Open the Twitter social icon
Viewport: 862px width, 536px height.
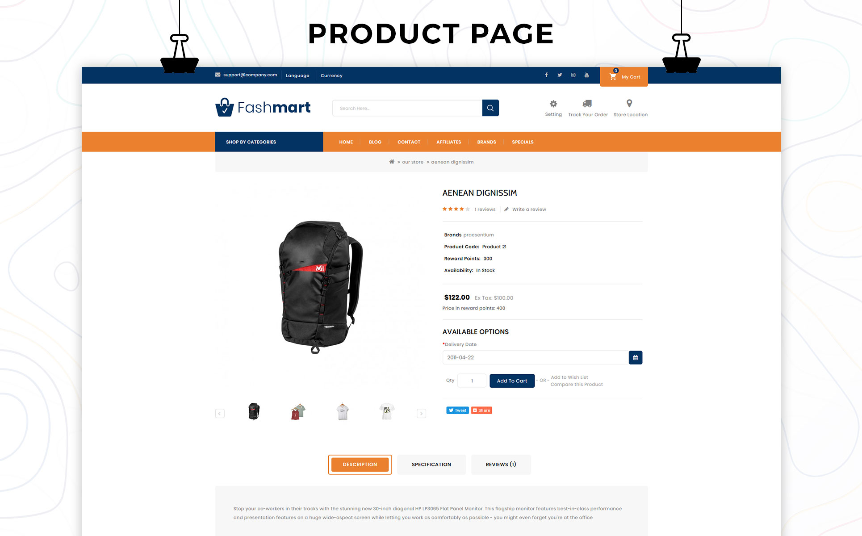560,75
